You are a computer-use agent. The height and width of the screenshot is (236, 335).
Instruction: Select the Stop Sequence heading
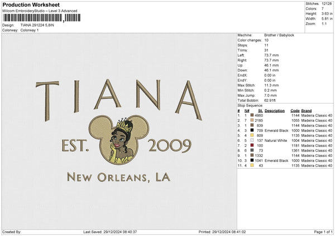250,106
